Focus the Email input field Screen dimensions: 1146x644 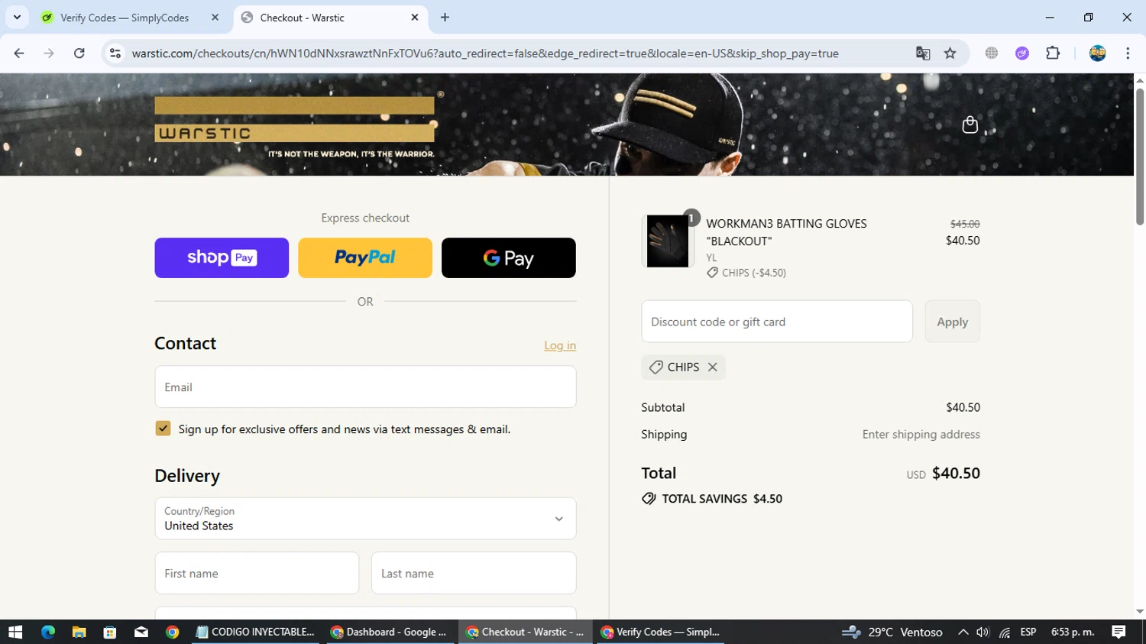[x=365, y=387]
